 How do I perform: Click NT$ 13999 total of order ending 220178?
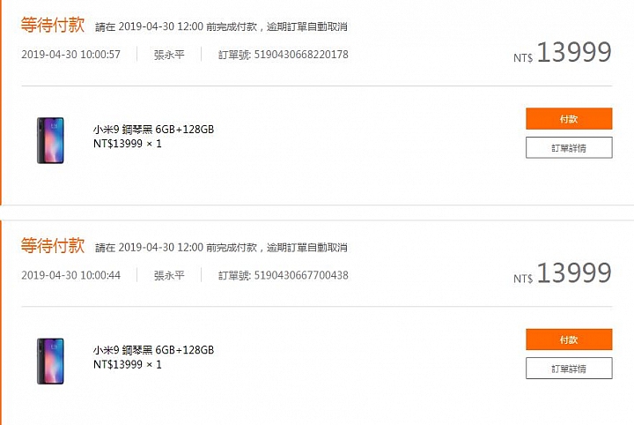(563, 53)
